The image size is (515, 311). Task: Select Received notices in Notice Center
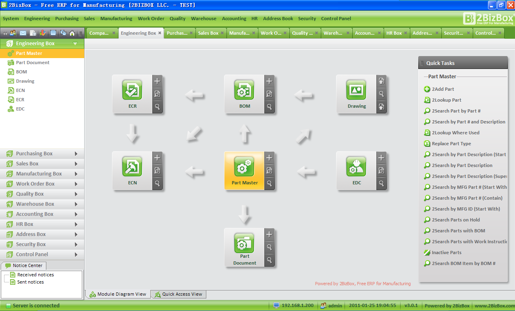click(x=35, y=275)
